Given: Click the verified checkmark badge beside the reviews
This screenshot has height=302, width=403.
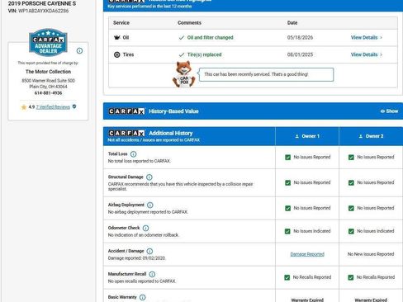Looking at the screenshot, I should point(74,106).
